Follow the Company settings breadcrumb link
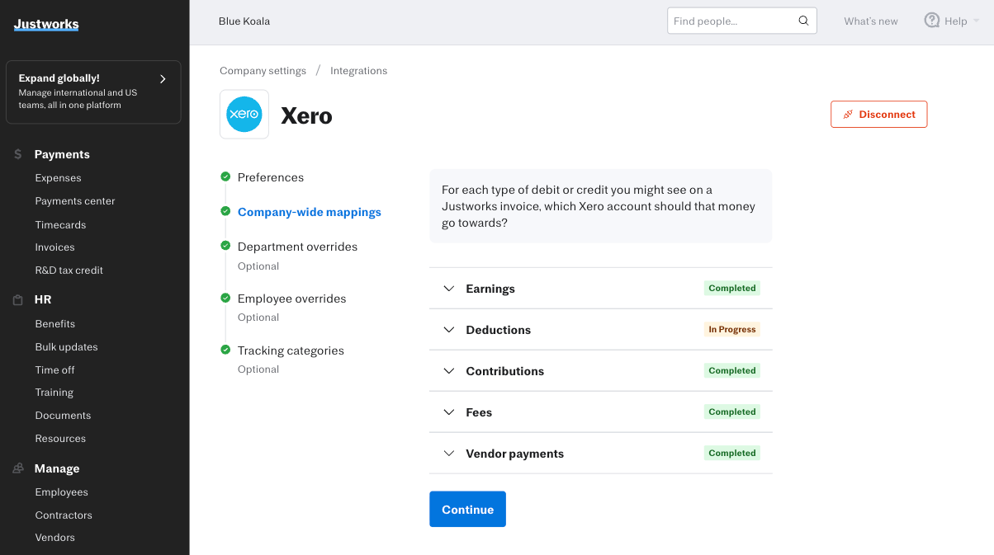The width and height of the screenshot is (994, 555). [263, 71]
